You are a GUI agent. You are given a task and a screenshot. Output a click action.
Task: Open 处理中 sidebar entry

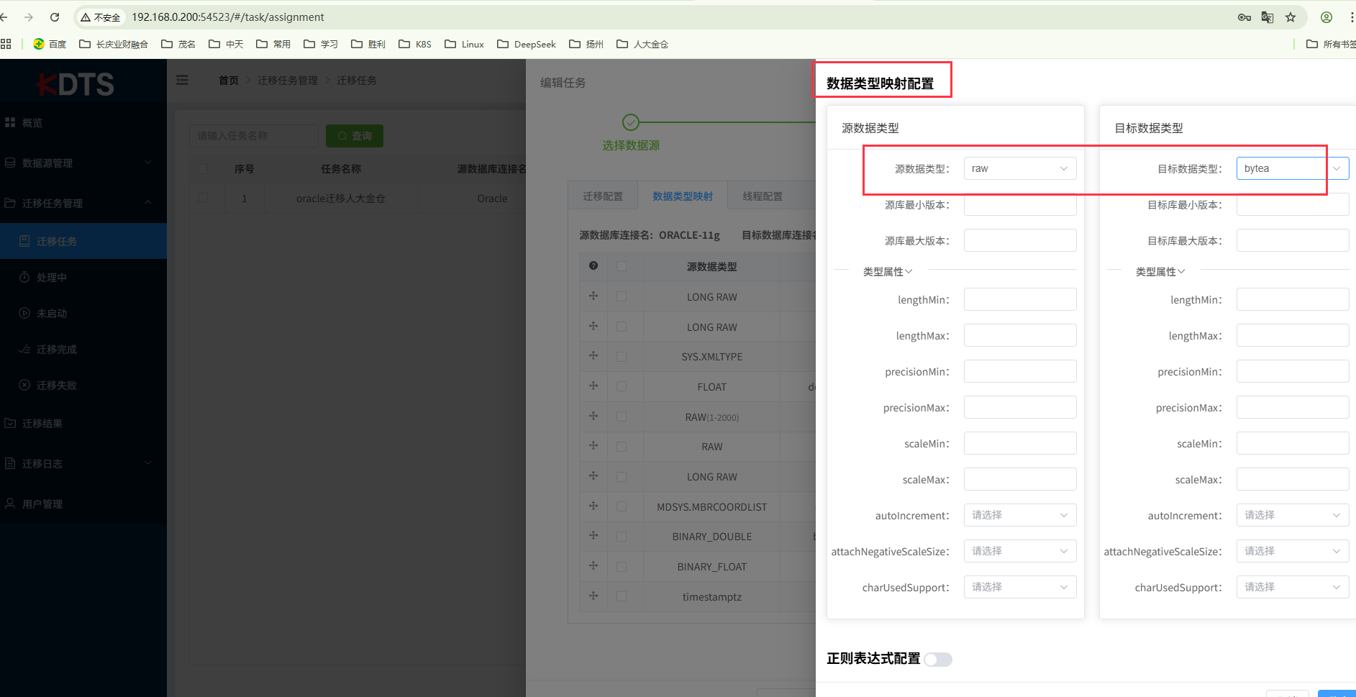(x=83, y=277)
